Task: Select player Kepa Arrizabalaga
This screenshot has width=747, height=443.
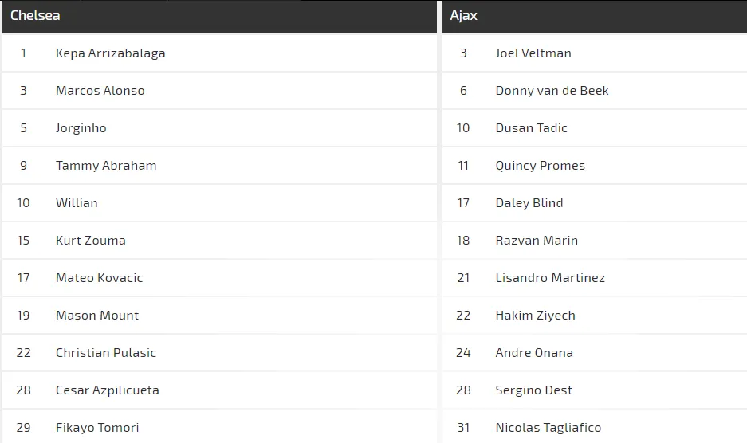Action: tap(110, 53)
